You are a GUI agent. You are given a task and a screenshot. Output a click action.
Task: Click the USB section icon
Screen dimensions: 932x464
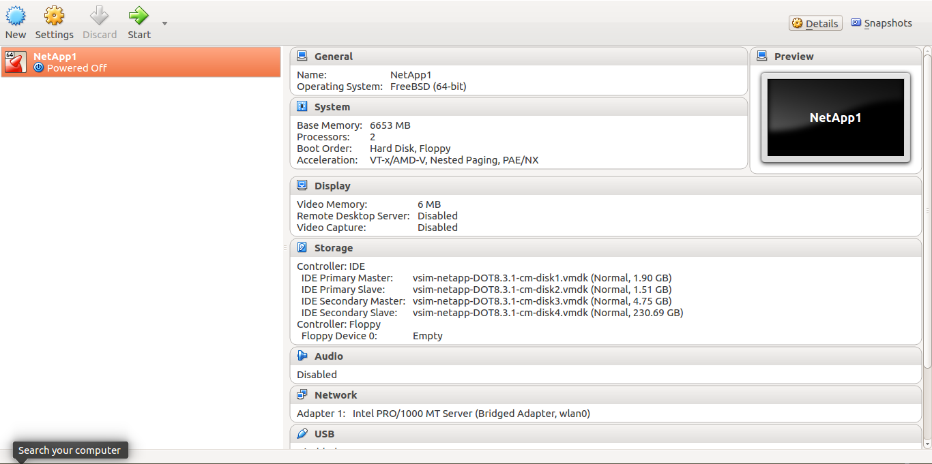(x=302, y=434)
